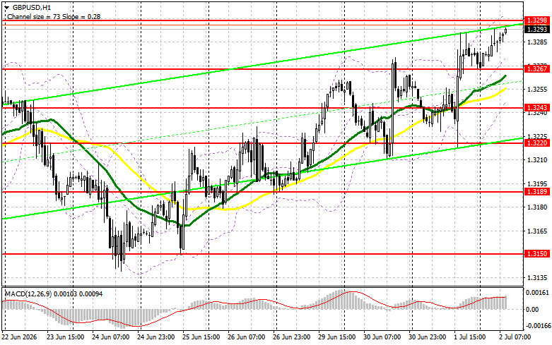The image size is (552, 345).
Task: Click the MACD(12,26,9) indicator label
Action: (28, 293)
